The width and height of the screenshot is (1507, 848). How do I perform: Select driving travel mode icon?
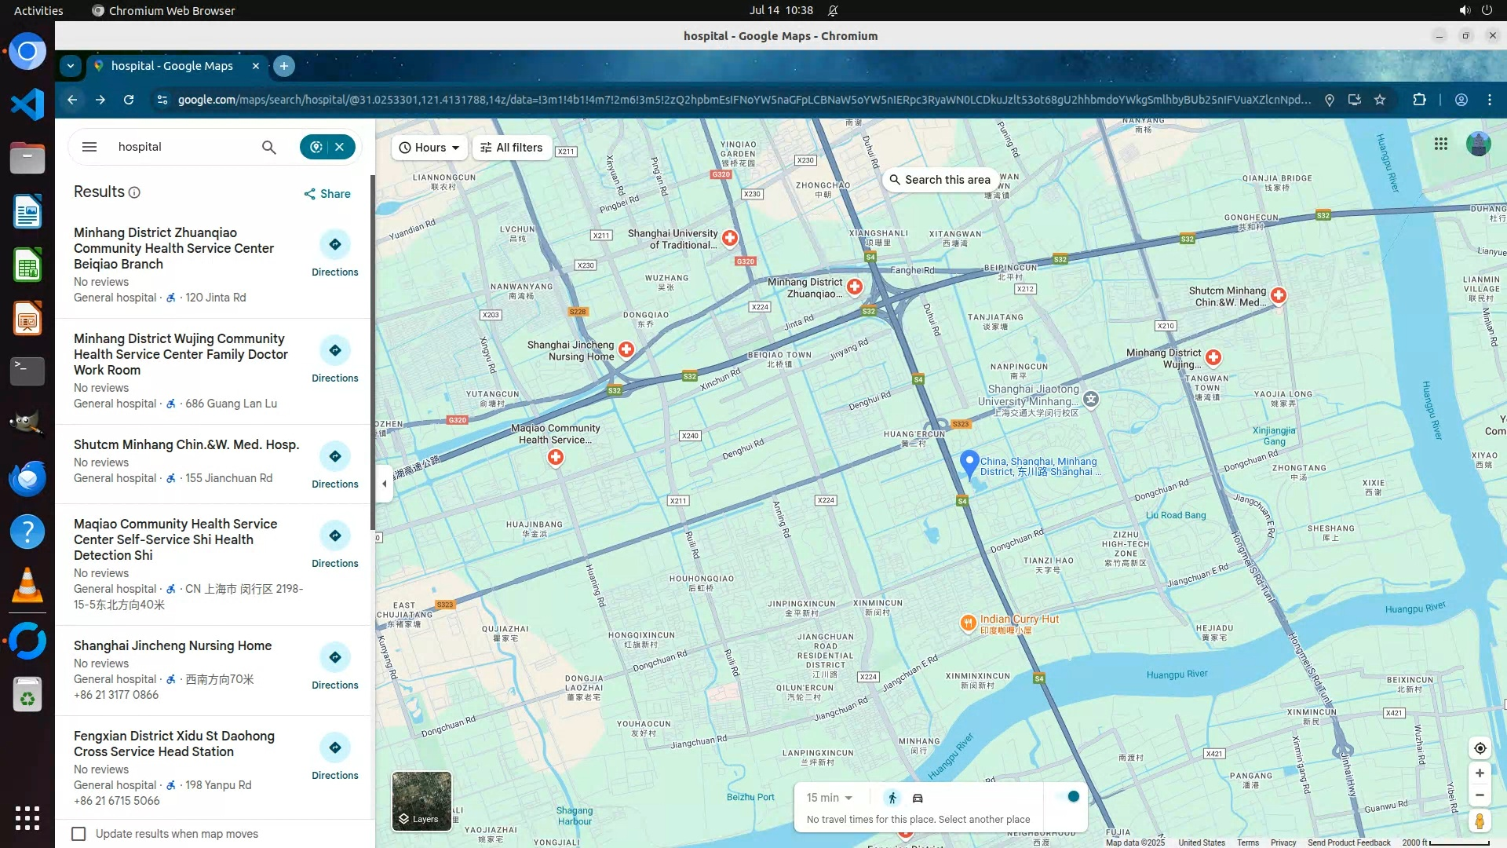[x=918, y=798]
